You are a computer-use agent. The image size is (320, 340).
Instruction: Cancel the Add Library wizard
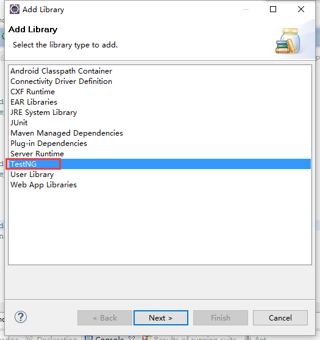(280, 318)
